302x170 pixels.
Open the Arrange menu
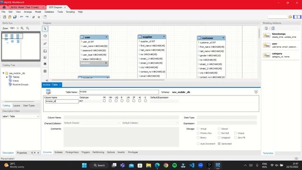(x=27, y=12)
